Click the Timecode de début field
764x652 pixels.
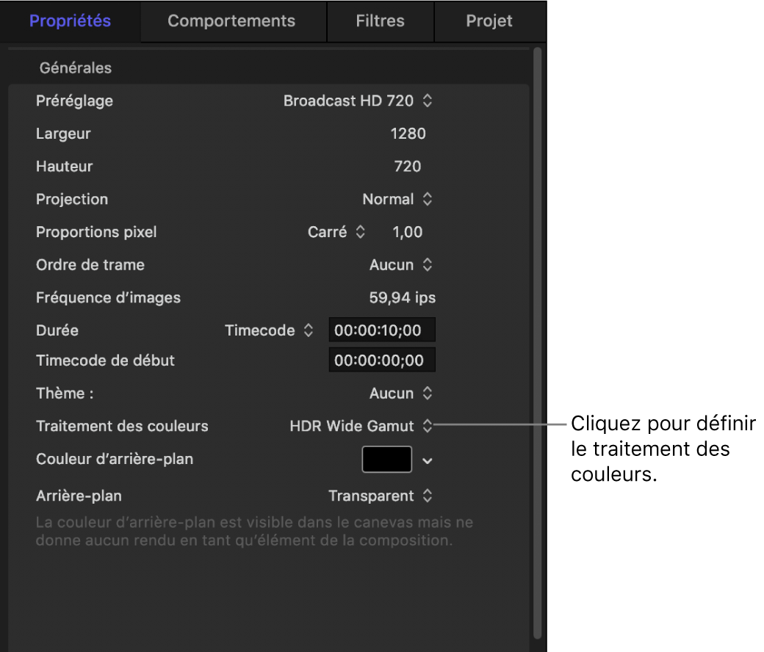(381, 360)
